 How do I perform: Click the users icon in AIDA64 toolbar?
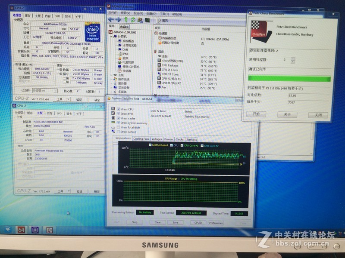(x=140, y=20)
